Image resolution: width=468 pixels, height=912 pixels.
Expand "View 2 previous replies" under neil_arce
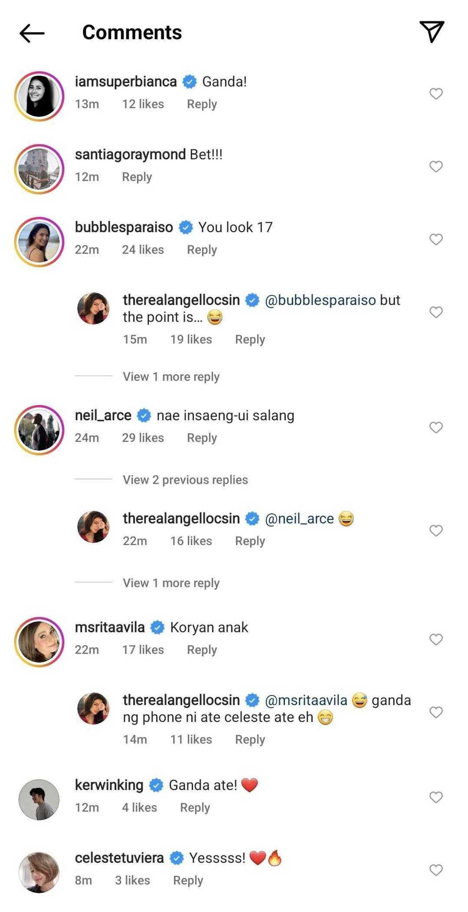point(185,480)
